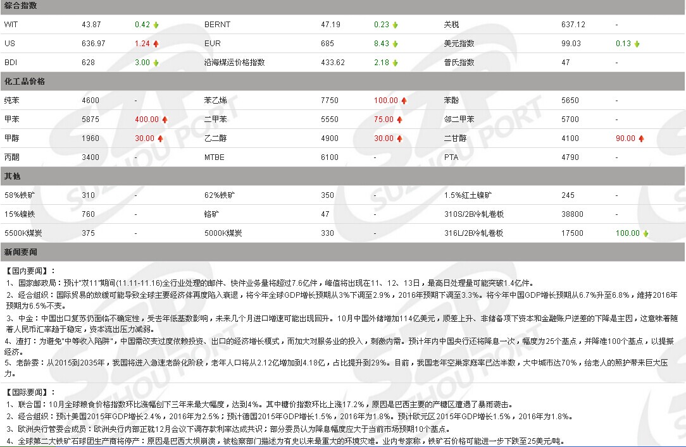Click the green down arrow beside WIT 0.42
The width and height of the screenshot is (686, 447).
156,25
